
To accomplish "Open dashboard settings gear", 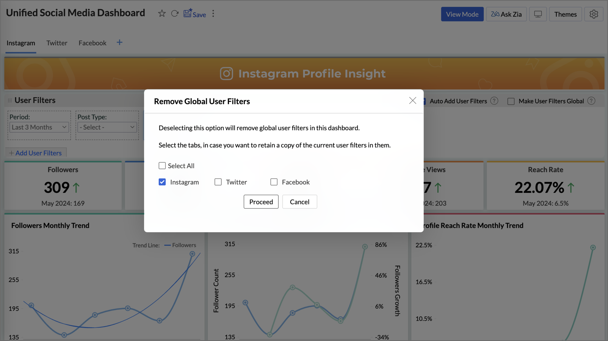I will [x=594, y=14].
